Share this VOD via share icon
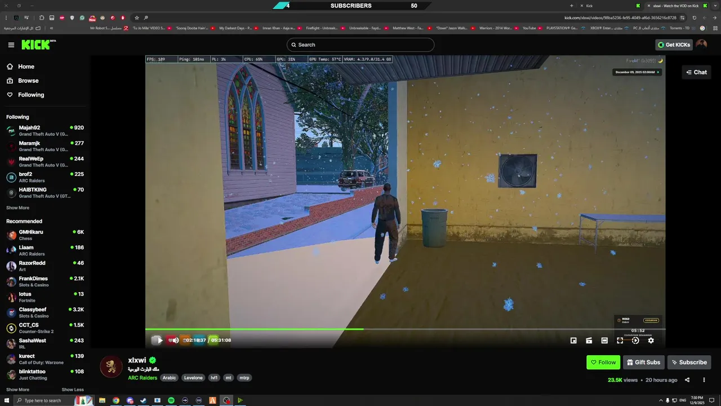Screen dimensions: 721x406 (x=687, y=380)
